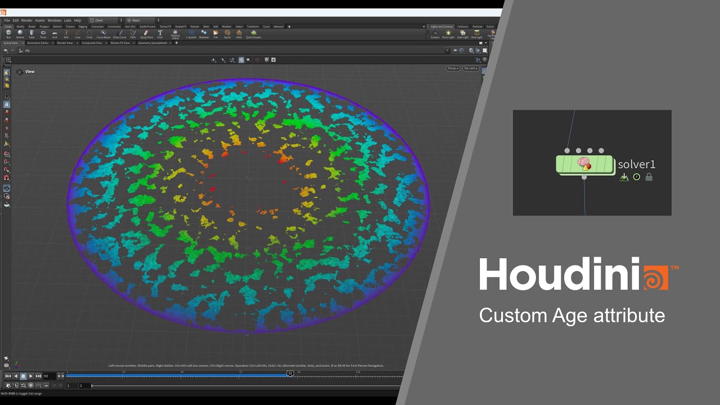Expand the shelf set options arrow
The height and width of the screenshot is (405, 720).
coord(424,26)
